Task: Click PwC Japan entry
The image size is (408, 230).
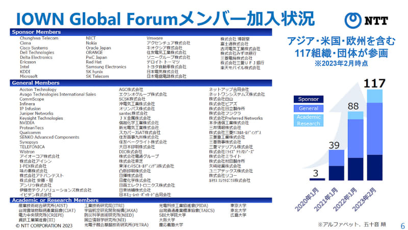Action: point(96,57)
